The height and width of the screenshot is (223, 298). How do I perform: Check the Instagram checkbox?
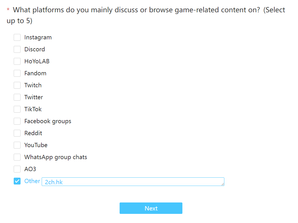[17, 37]
